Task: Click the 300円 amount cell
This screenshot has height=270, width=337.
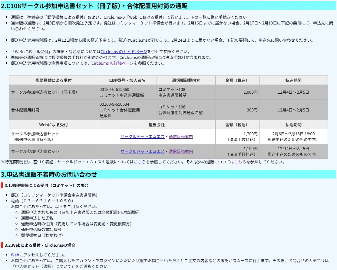Action: tap(237, 110)
